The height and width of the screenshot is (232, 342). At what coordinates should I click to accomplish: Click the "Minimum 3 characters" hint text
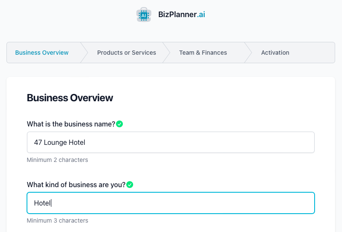[57, 220]
